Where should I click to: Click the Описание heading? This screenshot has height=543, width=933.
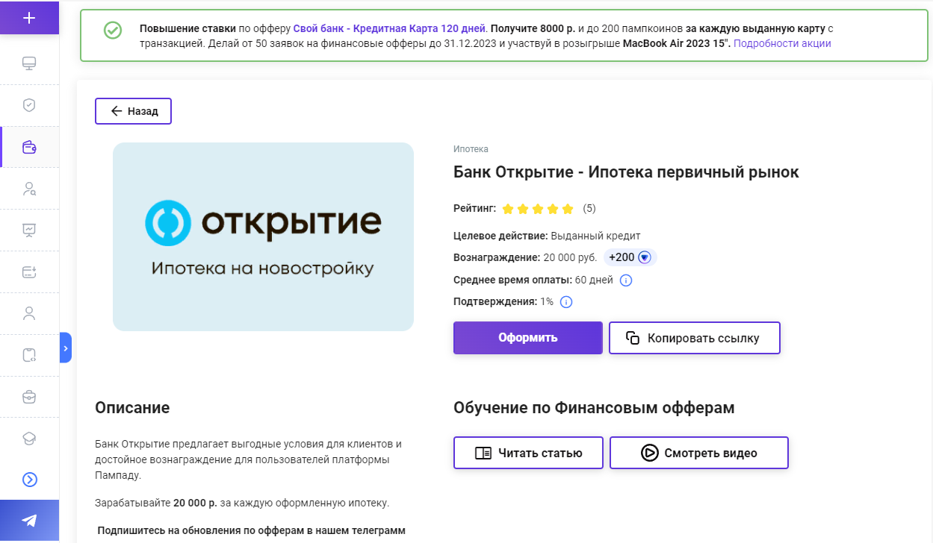pyautogui.click(x=132, y=408)
